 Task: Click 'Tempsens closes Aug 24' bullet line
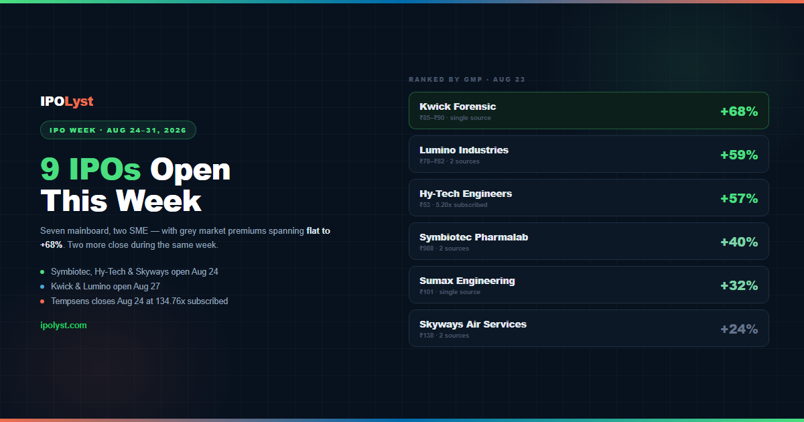139,301
